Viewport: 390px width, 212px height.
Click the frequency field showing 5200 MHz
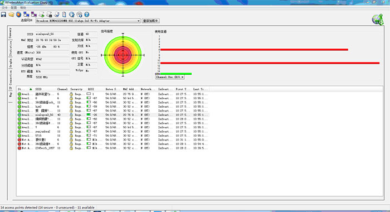pyautogui.click(x=52, y=77)
